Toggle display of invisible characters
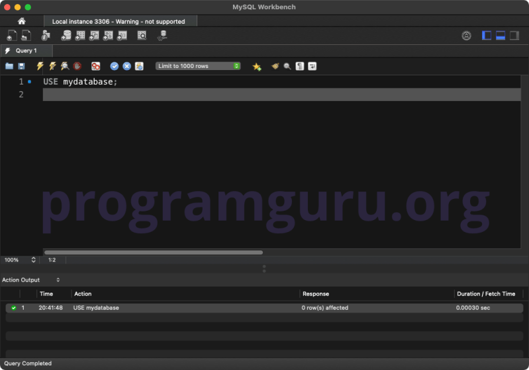 [x=299, y=66]
